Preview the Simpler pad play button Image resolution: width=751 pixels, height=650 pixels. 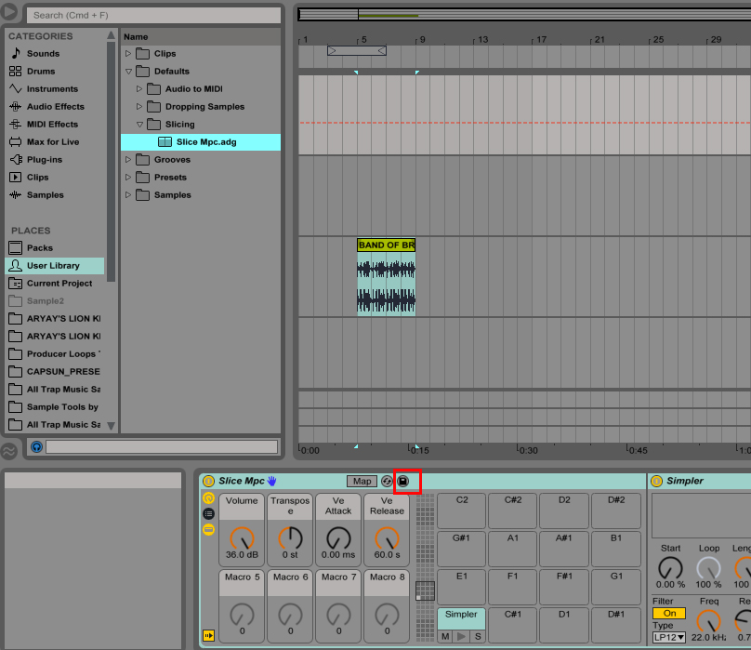coord(461,637)
